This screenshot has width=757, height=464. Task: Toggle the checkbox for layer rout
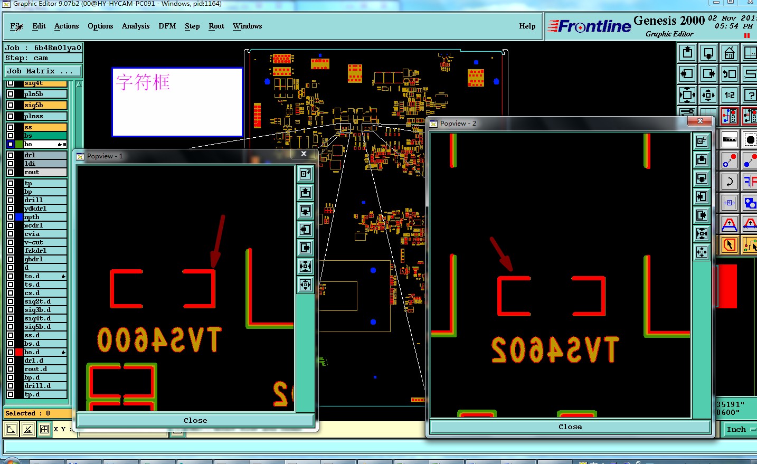pyautogui.click(x=11, y=172)
